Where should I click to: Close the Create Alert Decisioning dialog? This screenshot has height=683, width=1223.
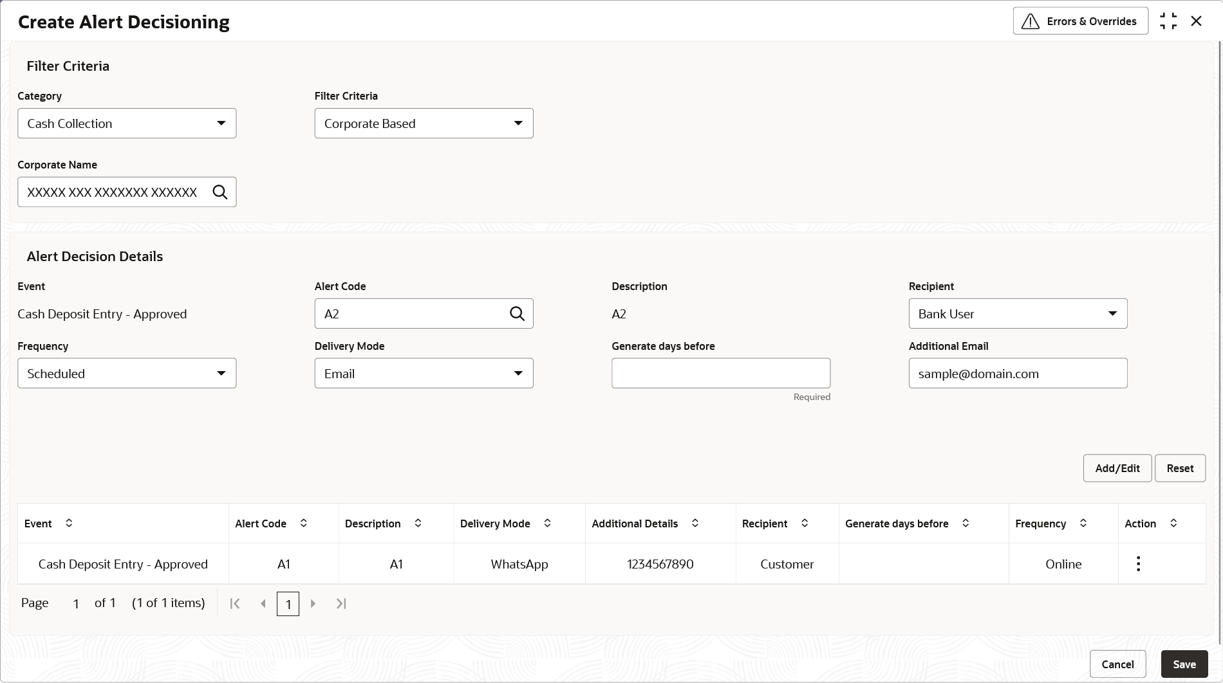[x=1197, y=21]
